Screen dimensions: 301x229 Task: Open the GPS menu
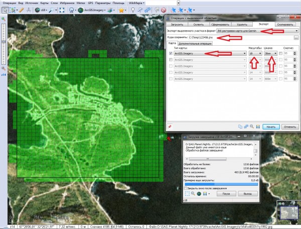pyautogui.click(x=90, y=3)
